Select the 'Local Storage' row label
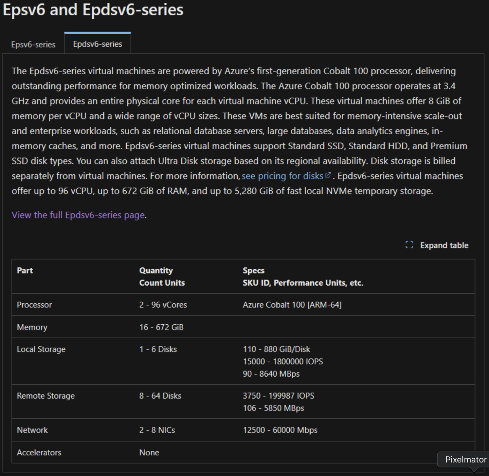 pyautogui.click(x=41, y=349)
